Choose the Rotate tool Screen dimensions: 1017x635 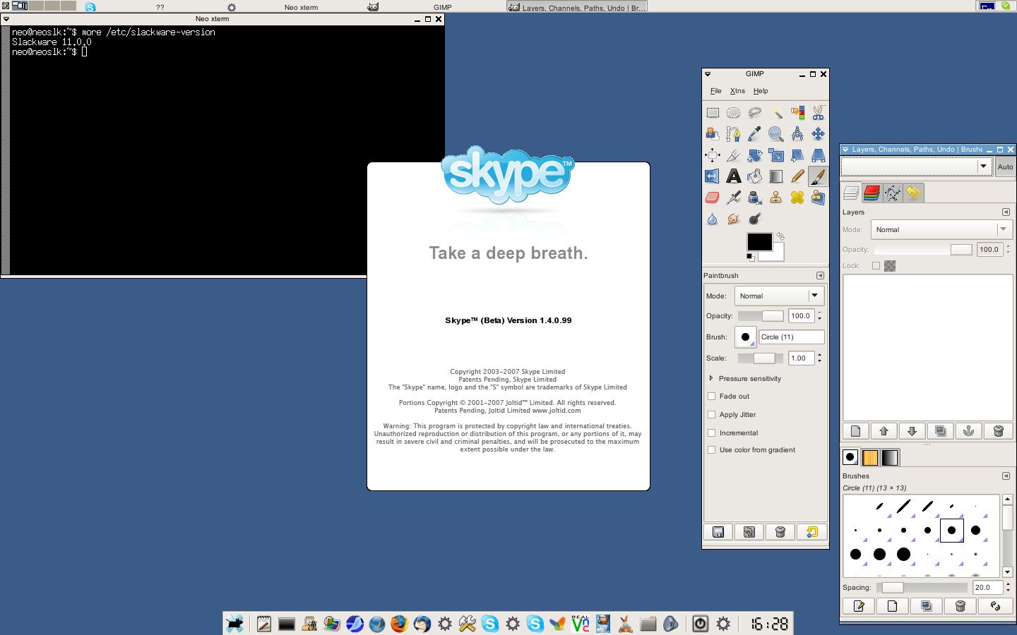pyautogui.click(x=755, y=155)
